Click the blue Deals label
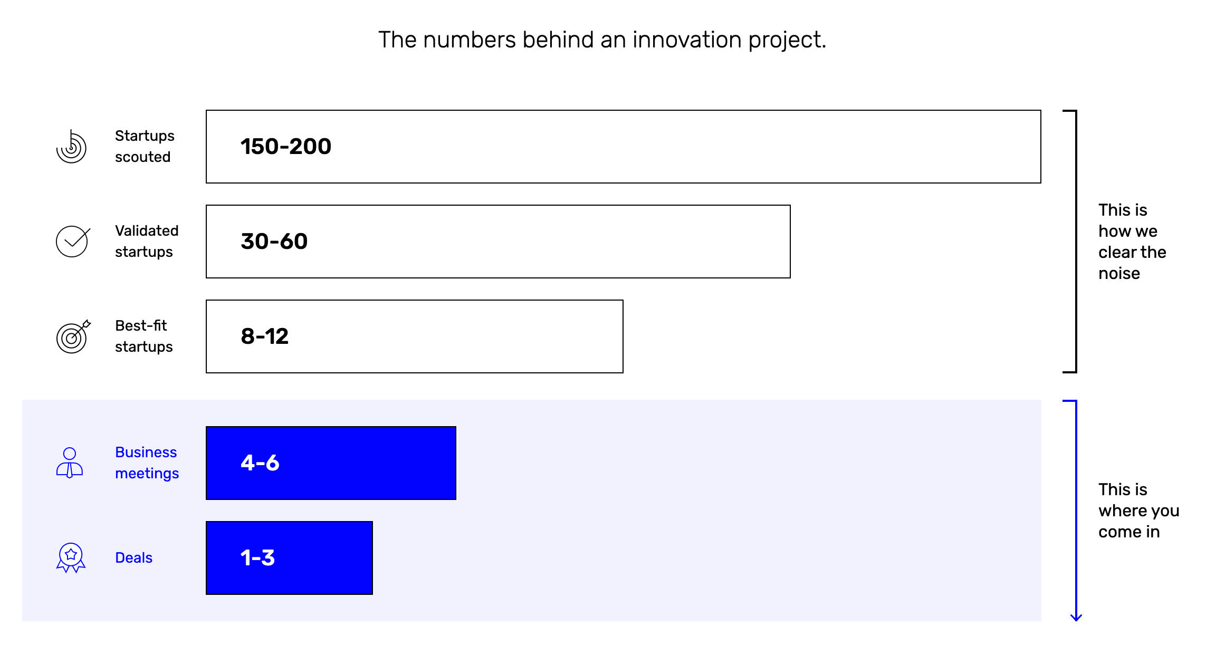 133,558
